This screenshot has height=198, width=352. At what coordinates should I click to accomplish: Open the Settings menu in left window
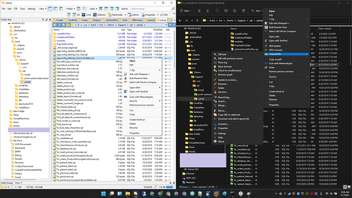click(x=32, y=9)
